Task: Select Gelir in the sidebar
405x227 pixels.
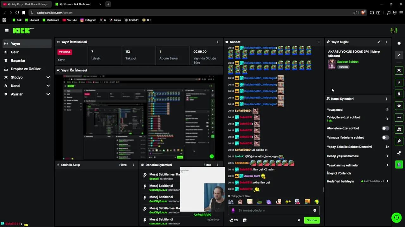Action: click(27, 52)
